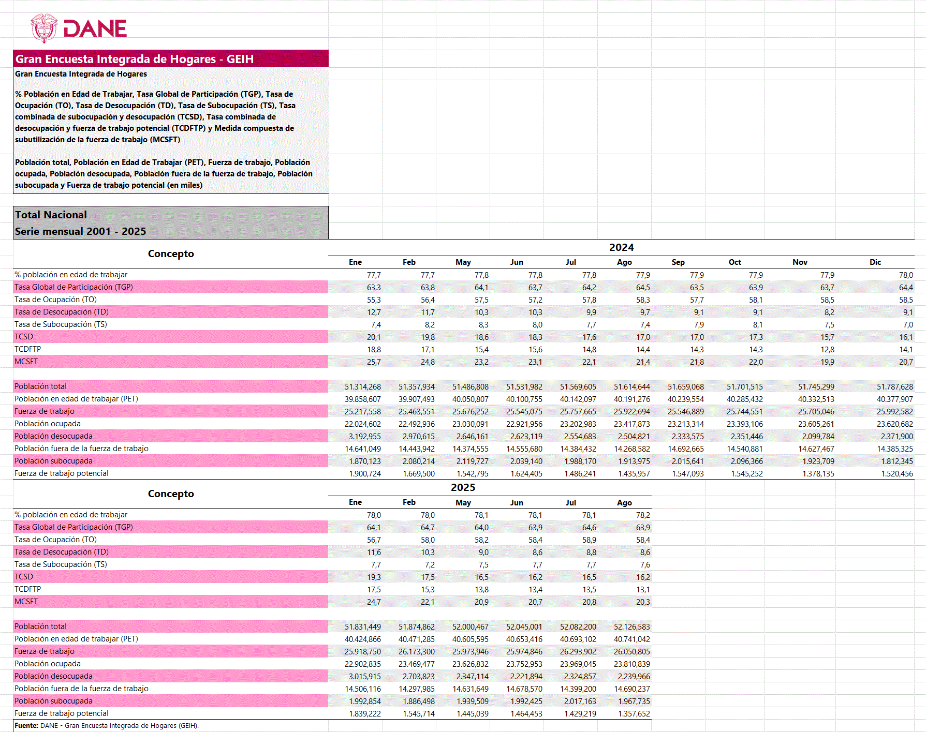Viewport: 926px width, 732px height.
Task: Select 2024 Tasa de Desocupación (TD) row label
Action: (x=62, y=312)
